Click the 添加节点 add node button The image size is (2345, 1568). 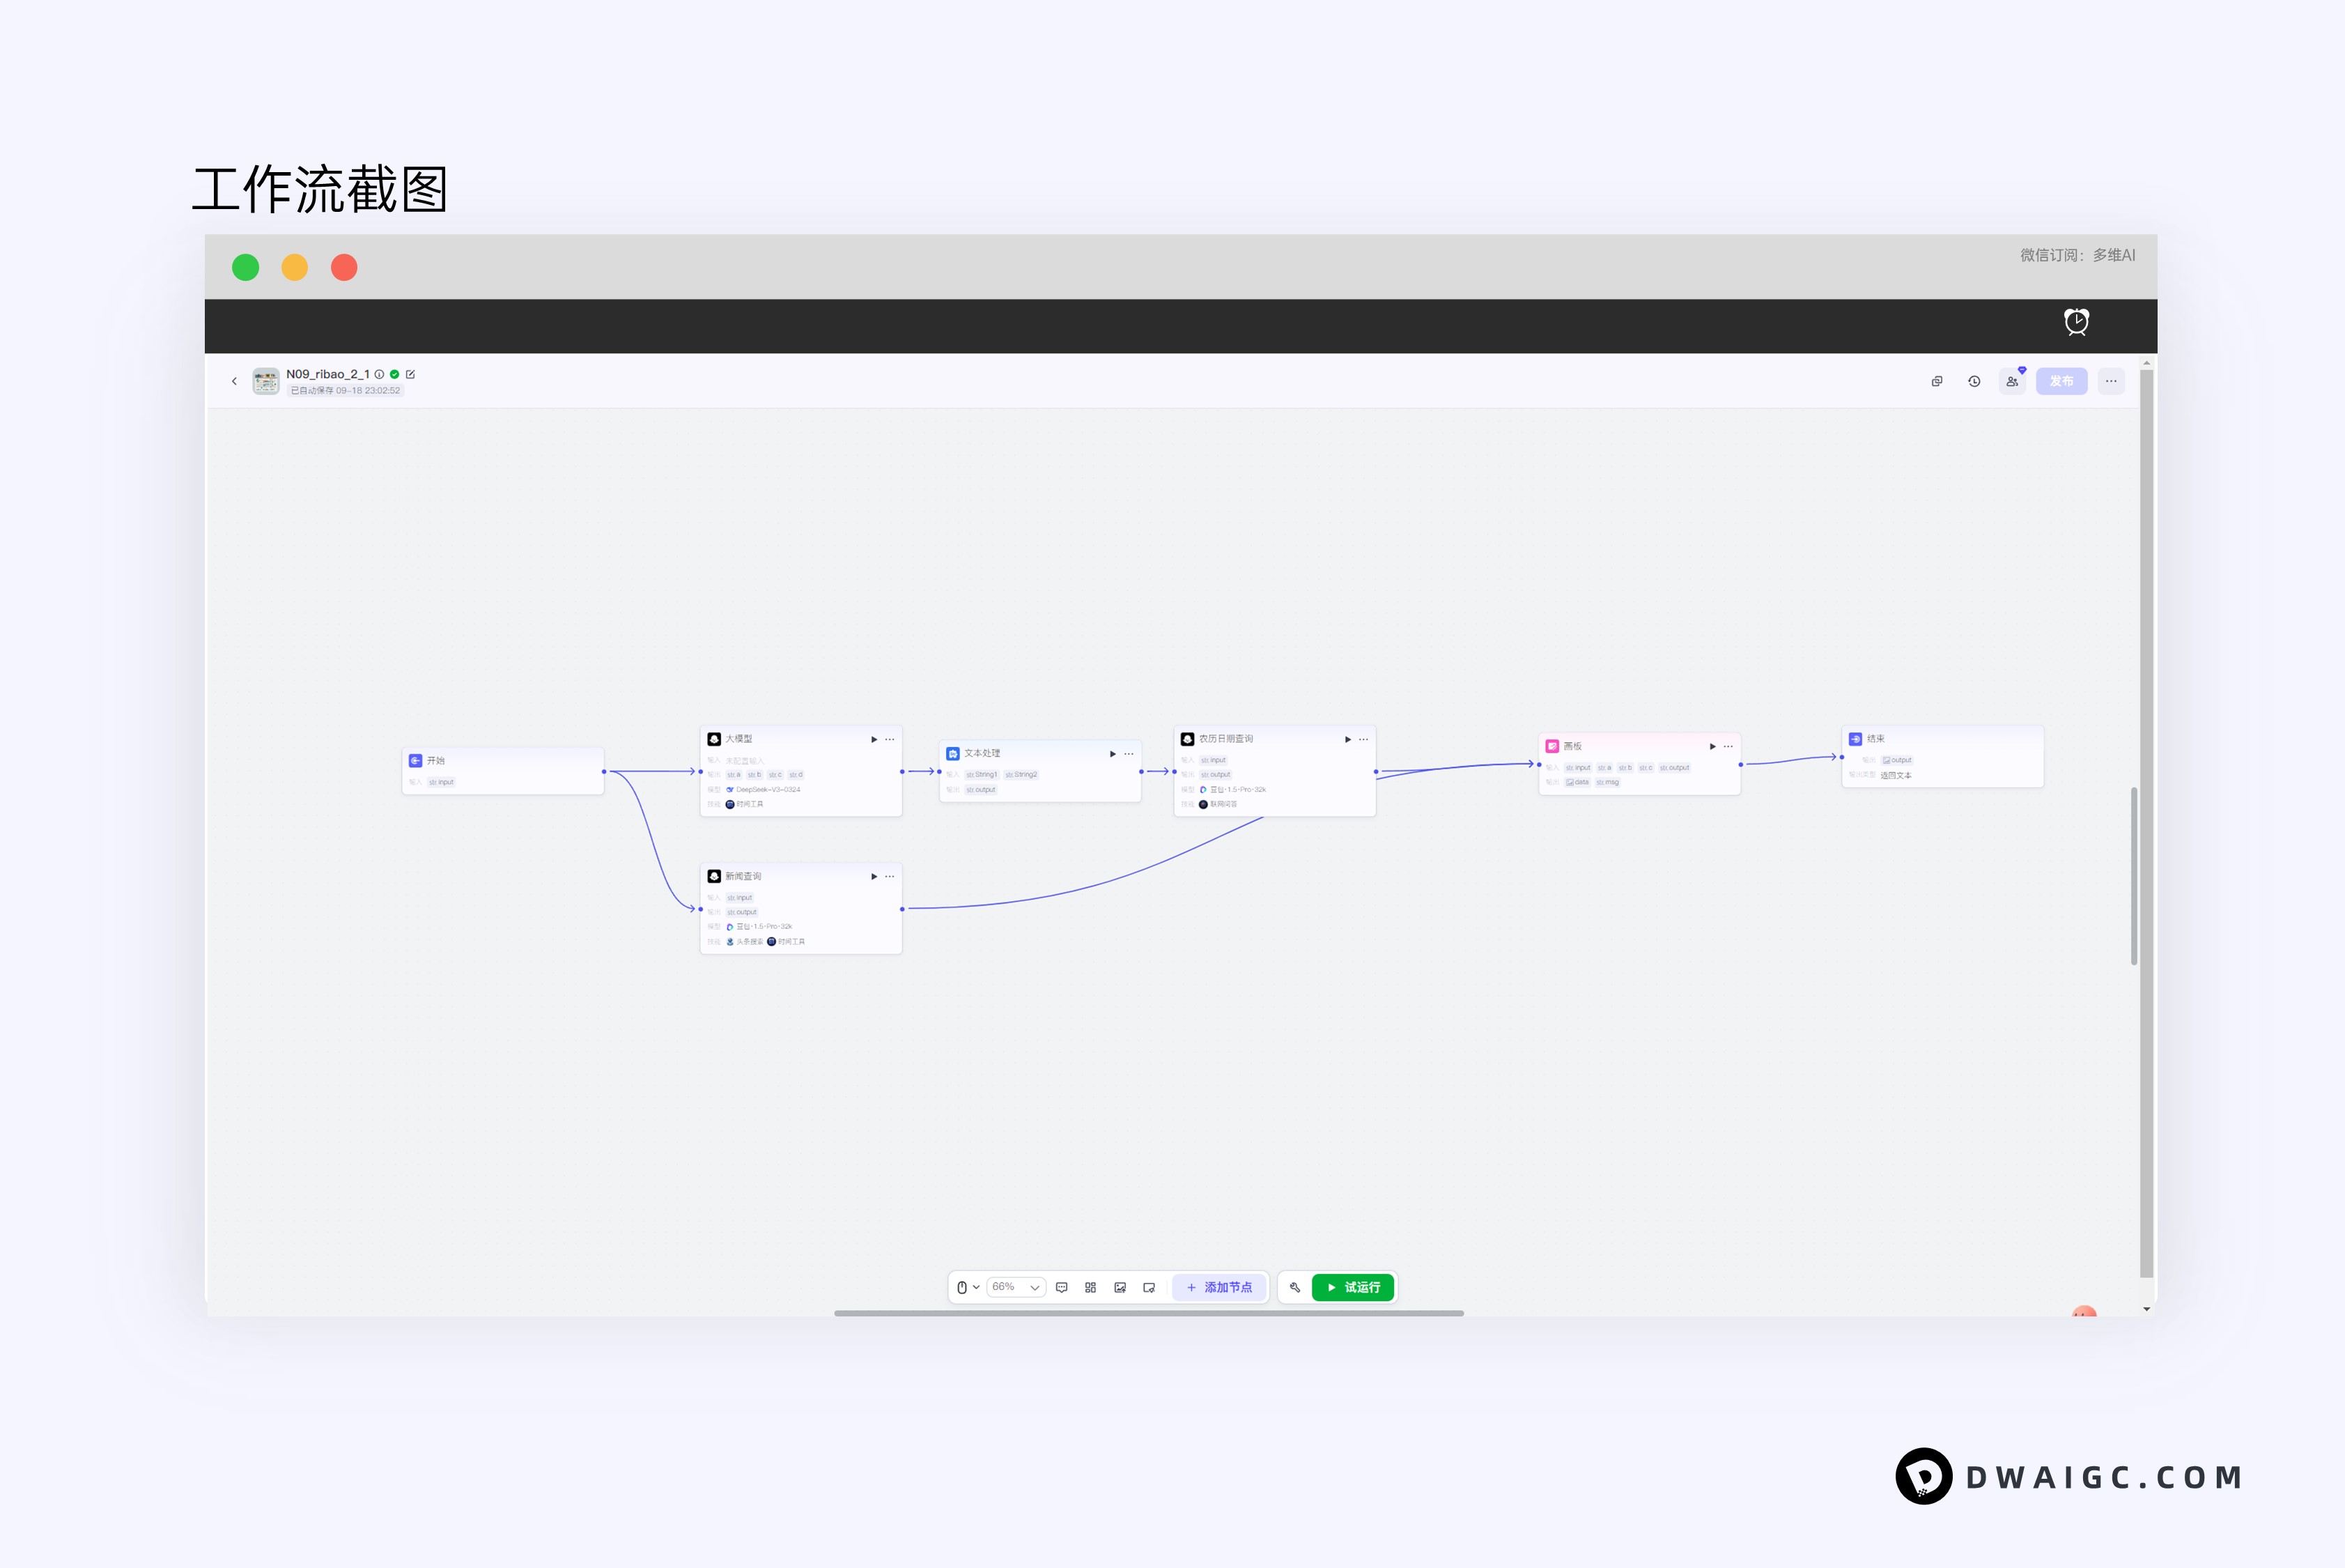click(1219, 1287)
